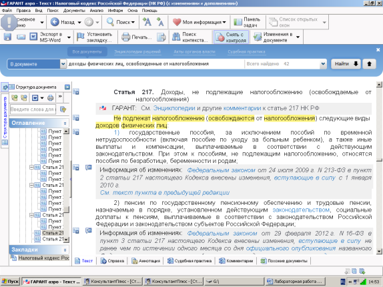This screenshot has height=287, width=383.
Task: Open the В документе search scope combo box
Action: point(37,64)
